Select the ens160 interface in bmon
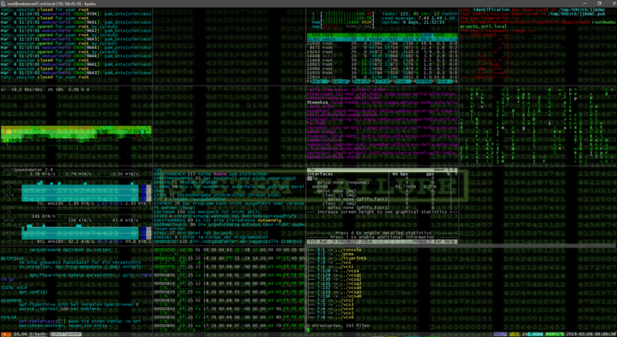617x337 pixels. [319, 185]
